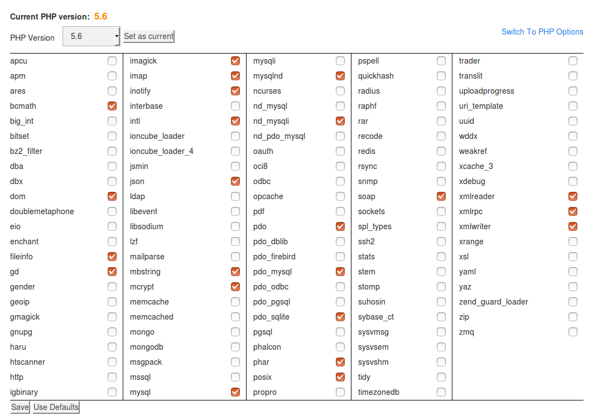Click the Use Defaults button
Viewport: 593px width, 420px height.
pos(56,407)
